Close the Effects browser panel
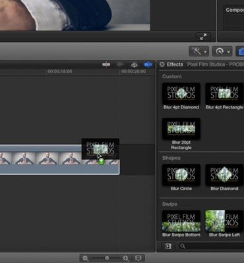 (162, 64)
